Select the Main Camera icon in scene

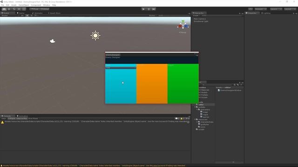[53, 41]
